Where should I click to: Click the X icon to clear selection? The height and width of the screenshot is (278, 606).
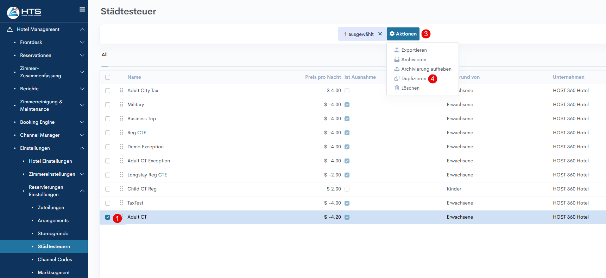380,34
